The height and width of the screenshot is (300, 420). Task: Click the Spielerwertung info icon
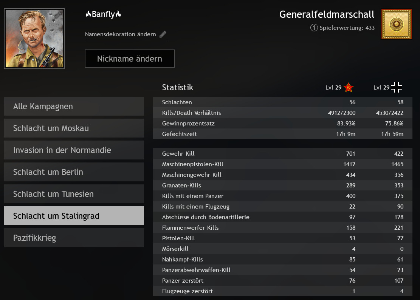[314, 28]
